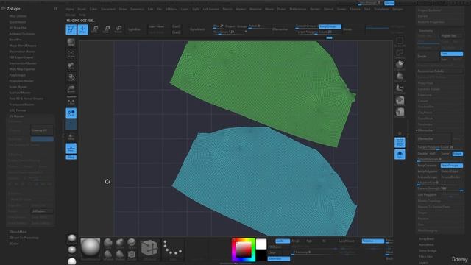Open the texture selector in left shelf
The width and height of the screenshot is (471, 265).
pos(71,77)
